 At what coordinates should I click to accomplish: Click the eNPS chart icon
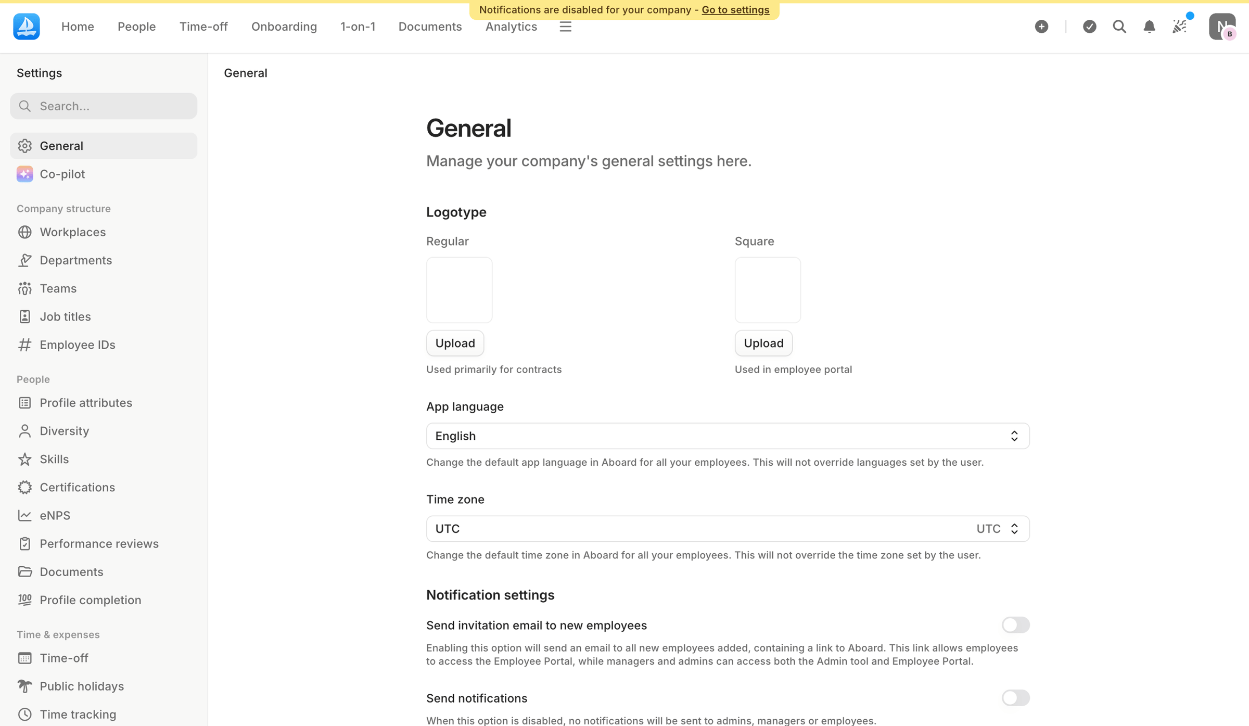24,515
